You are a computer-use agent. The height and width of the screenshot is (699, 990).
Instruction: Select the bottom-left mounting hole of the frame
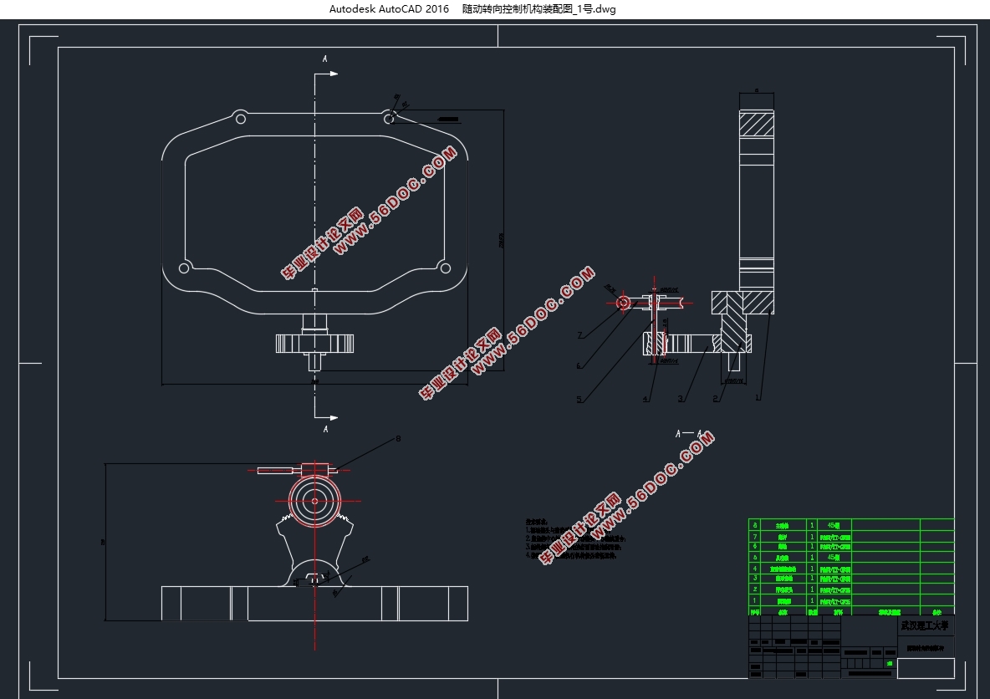tap(184, 268)
